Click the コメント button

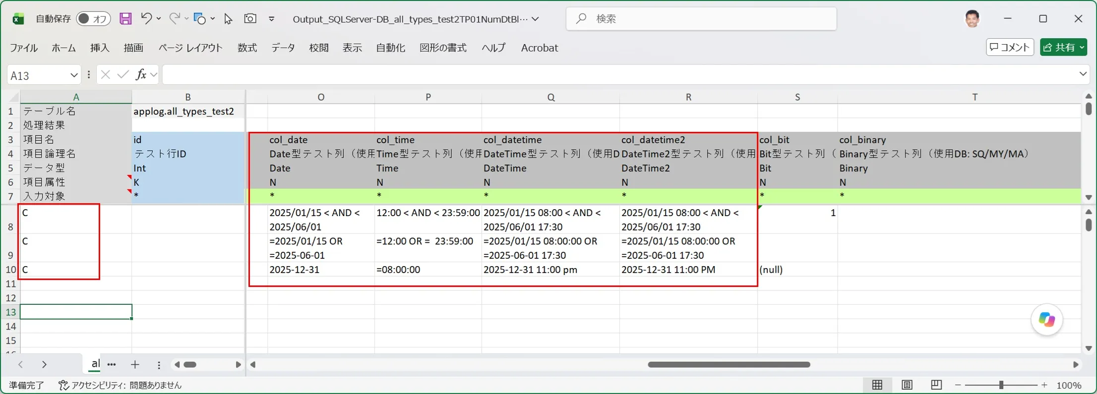pyautogui.click(x=1010, y=47)
